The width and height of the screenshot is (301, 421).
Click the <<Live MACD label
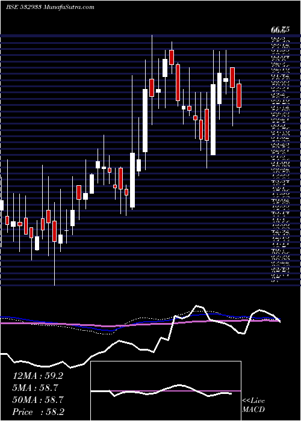[253, 405]
